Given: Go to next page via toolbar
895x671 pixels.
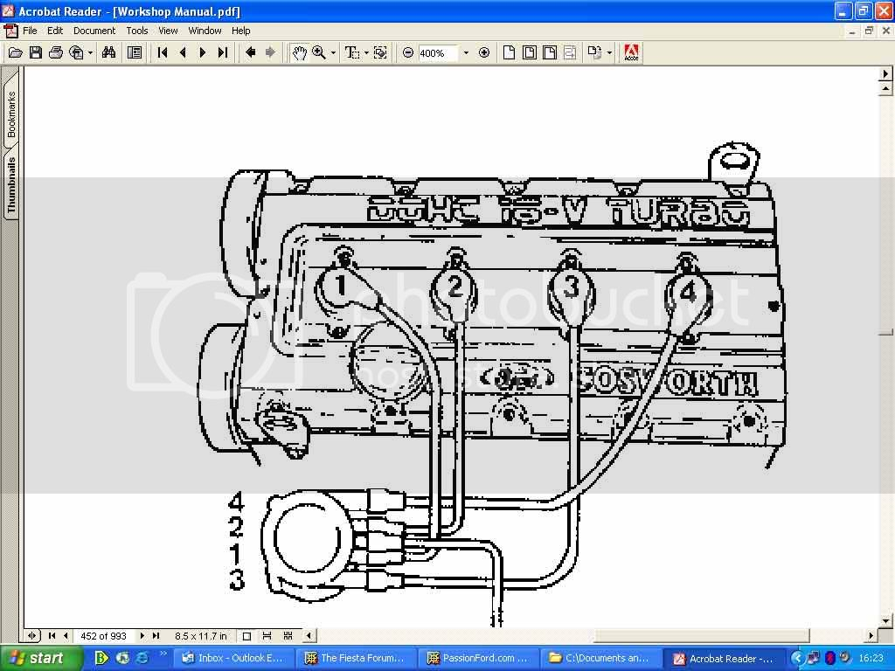Looking at the screenshot, I should pyautogui.click(x=203, y=52).
